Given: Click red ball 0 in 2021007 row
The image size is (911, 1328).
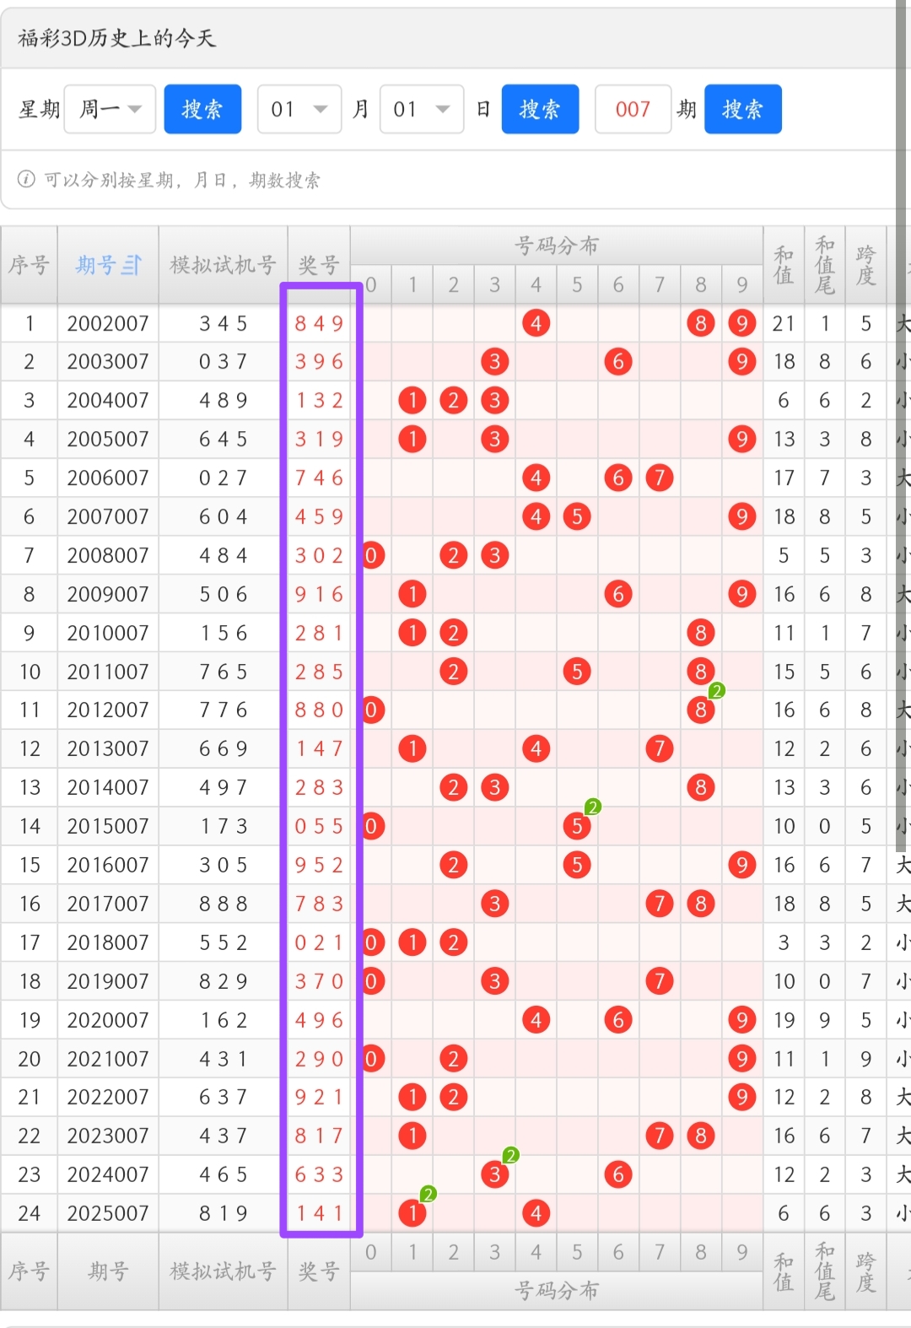Looking at the screenshot, I should point(372,1059).
